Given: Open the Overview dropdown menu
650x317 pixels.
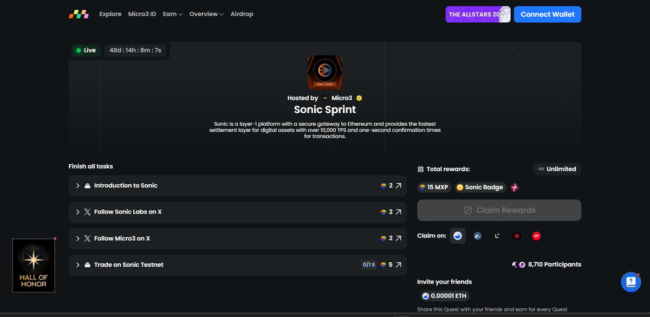Looking at the screenshot, I should coord(206,14).
